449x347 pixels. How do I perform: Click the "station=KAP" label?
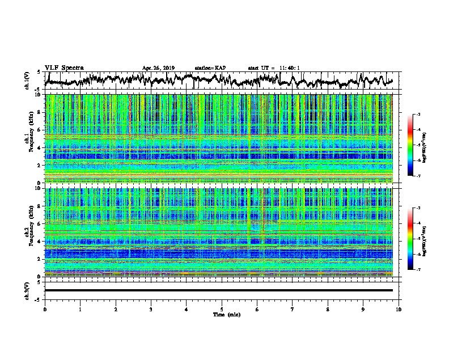(210, 68)
